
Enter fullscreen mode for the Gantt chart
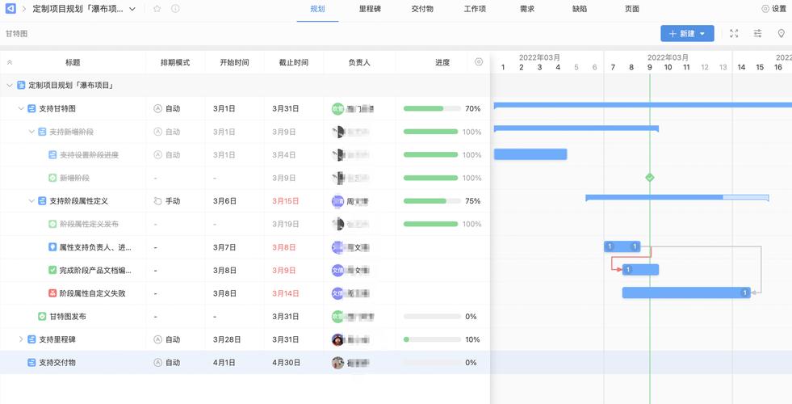(x=734, y=34)
